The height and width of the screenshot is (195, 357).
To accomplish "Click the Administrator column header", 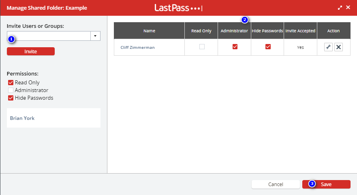I will [x=234, y=31].
